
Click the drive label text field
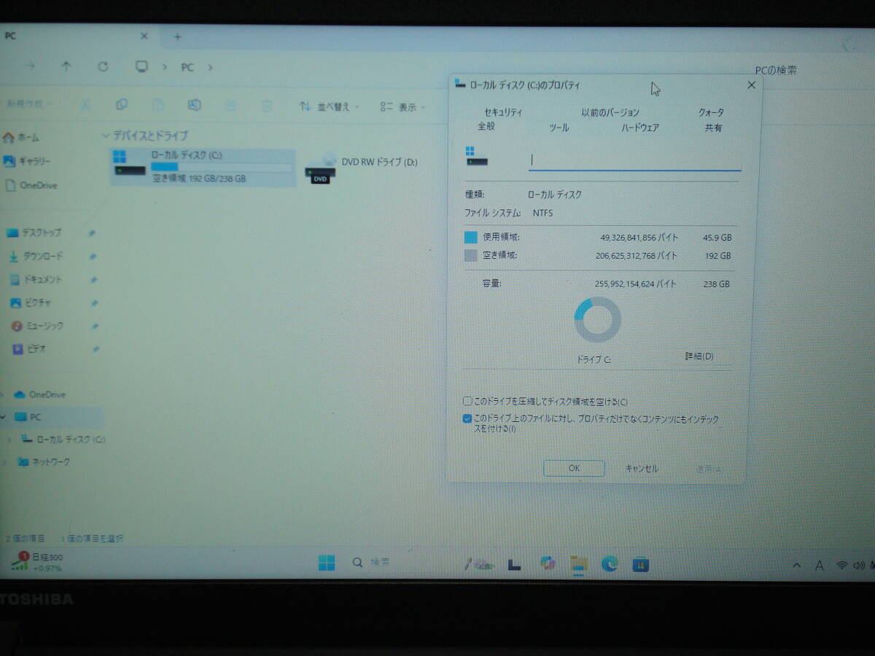coord(633,159)
